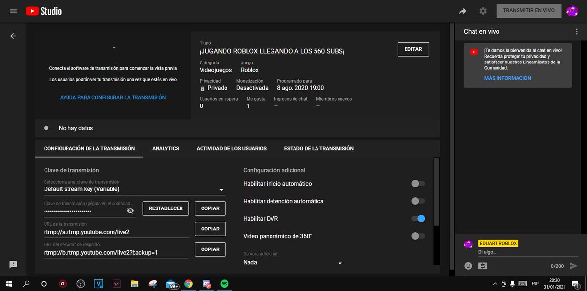Click the ESP language indicator in taskbar
This screenshot has width=587, height=291.
tap(535, 283)
